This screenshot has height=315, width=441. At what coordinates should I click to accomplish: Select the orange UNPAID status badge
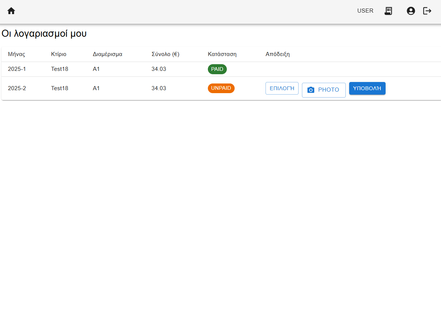point(221,88)
